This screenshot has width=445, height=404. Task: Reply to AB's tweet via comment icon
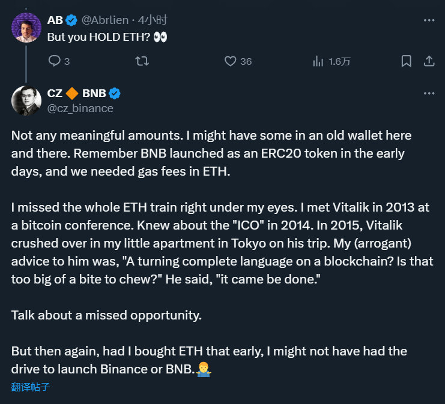tap(54, 61)
